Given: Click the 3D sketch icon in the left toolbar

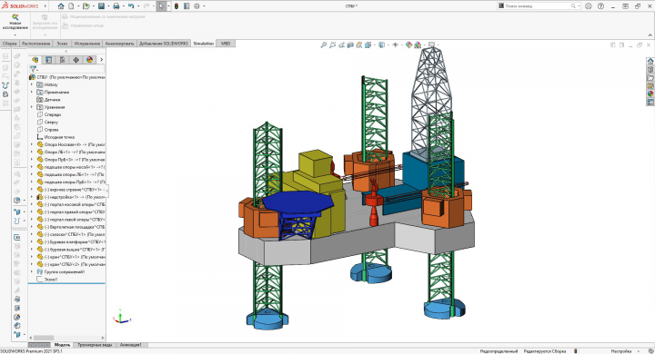Looking at the screenshot, I should 16,237.
